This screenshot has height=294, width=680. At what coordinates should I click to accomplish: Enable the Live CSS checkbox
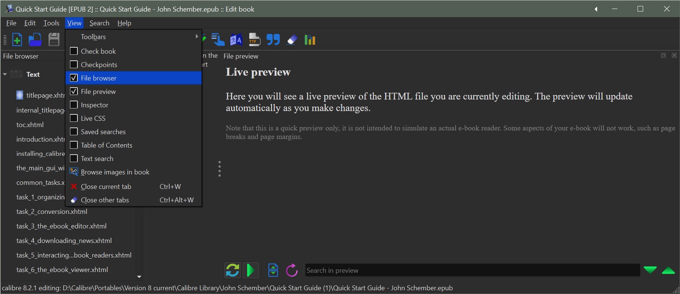[x=74, y=118]
